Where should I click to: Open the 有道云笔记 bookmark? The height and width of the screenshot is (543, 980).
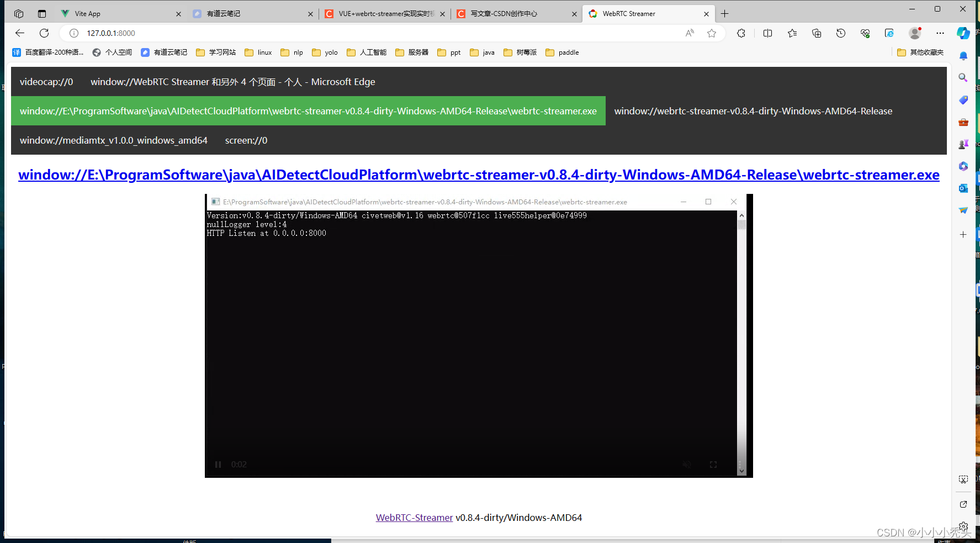tap(164, 52)
